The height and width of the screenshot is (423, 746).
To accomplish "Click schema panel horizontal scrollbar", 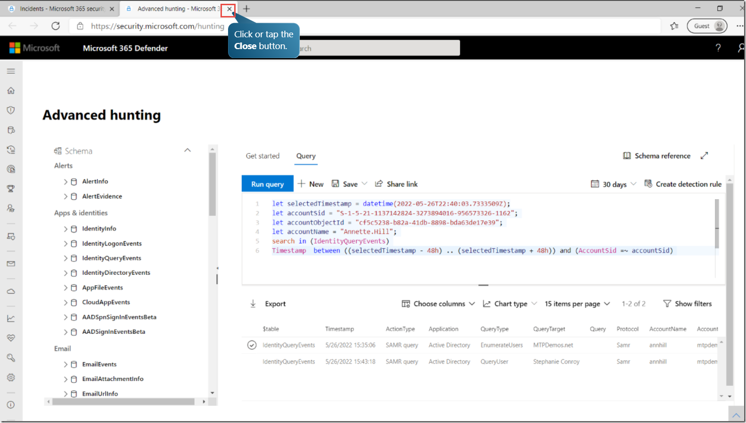I will click(x=123, y=401).
